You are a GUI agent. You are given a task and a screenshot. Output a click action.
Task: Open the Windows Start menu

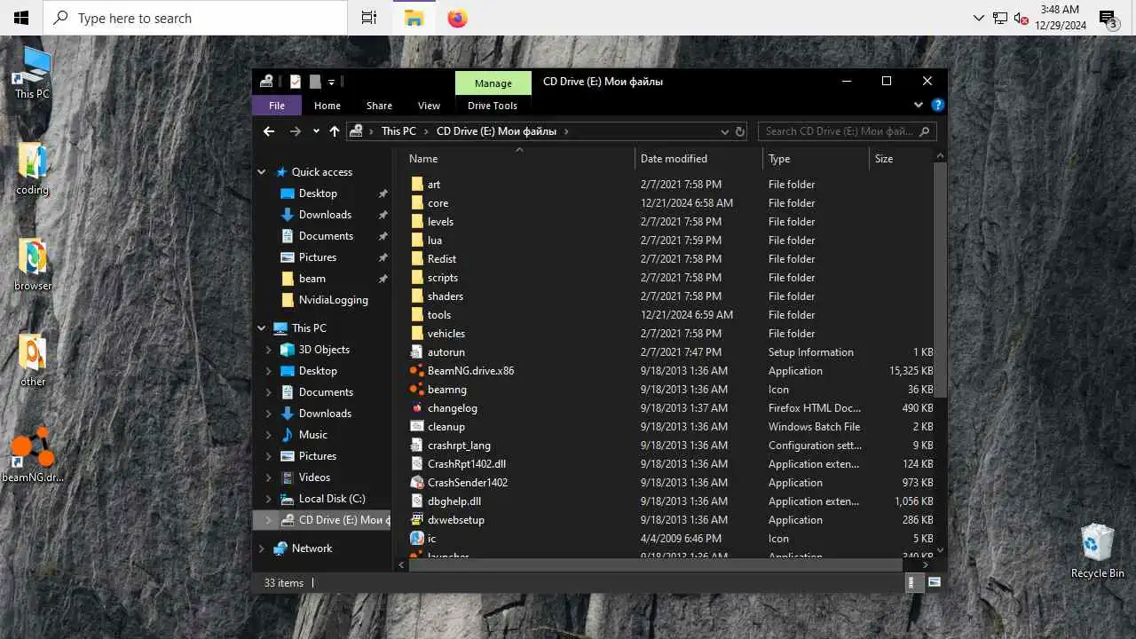(x=21, y=18)
